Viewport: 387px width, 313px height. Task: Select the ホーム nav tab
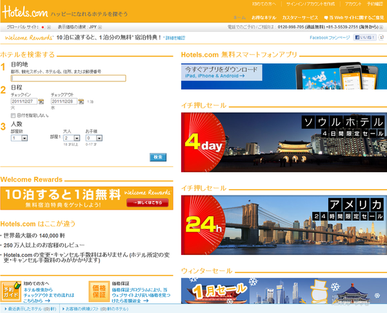coord(239,18)
